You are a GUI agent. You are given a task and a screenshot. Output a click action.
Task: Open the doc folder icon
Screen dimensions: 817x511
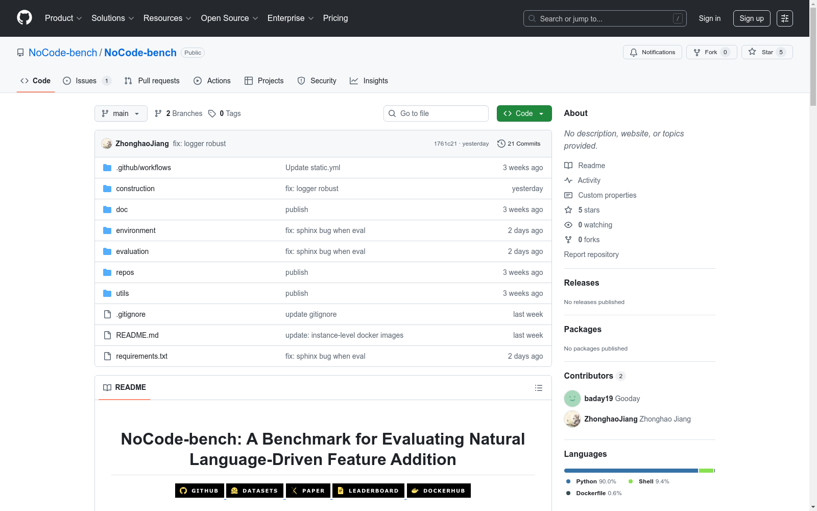point(107,210)
